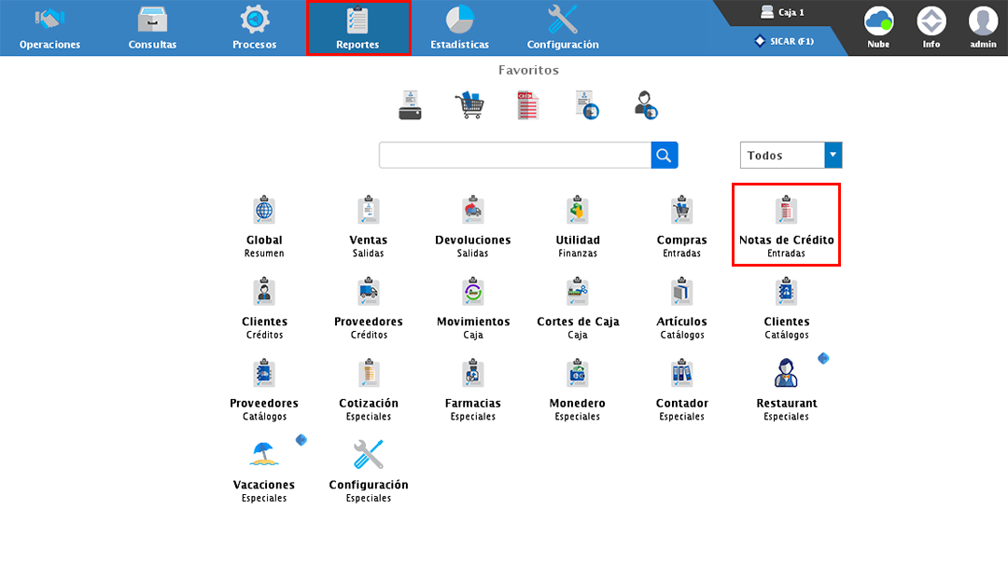Image resolution: width=1008 pixels, height=564 pixels.
Task: Click the shopping cart favorite icon
Action: pos(469,105)
